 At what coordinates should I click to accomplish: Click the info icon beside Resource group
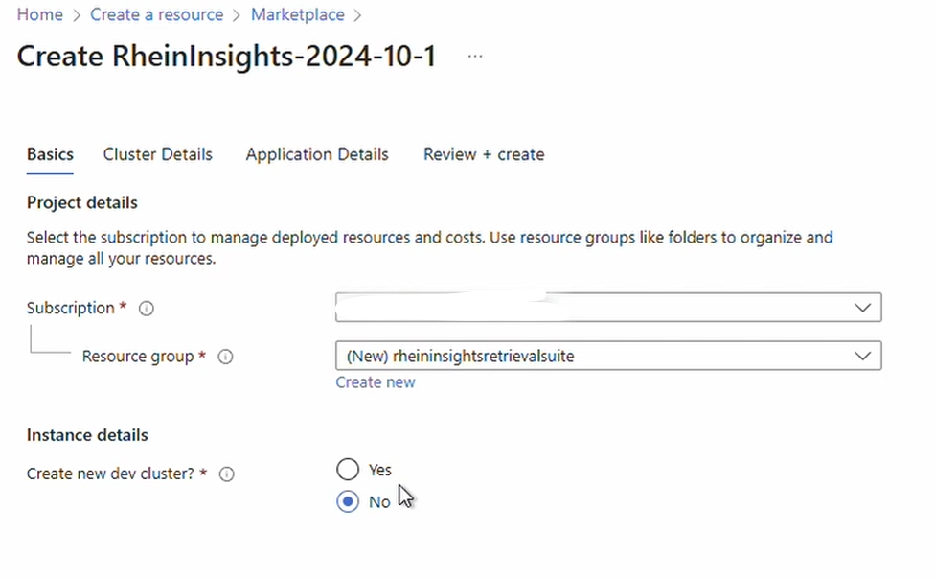click(x=225, y=357)
